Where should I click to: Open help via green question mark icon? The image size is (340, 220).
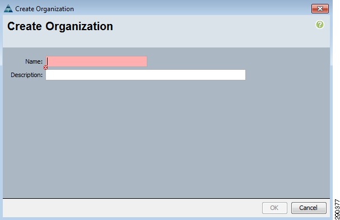[x=320, y=25]
